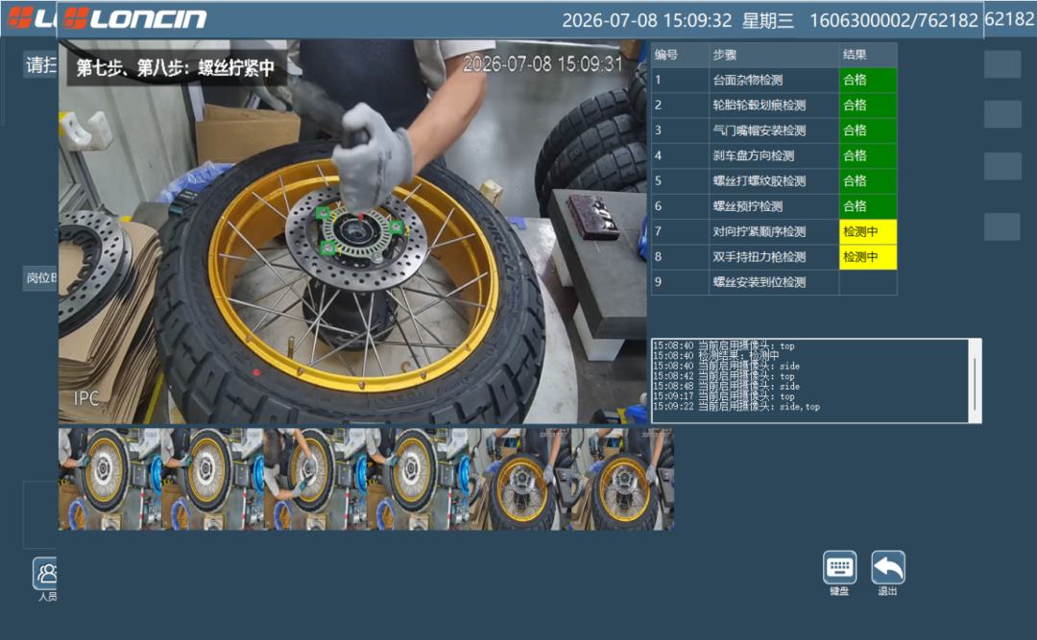The image size is (1037, 640).
Task: Click the main live camera video view
Action: tap(352, 231)
